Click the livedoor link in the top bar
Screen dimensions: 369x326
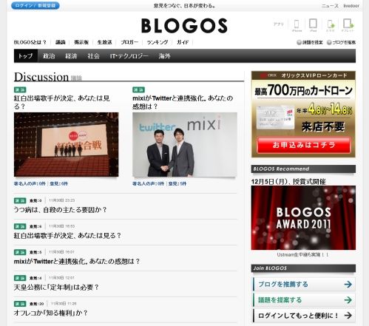(x=351, y=6)
